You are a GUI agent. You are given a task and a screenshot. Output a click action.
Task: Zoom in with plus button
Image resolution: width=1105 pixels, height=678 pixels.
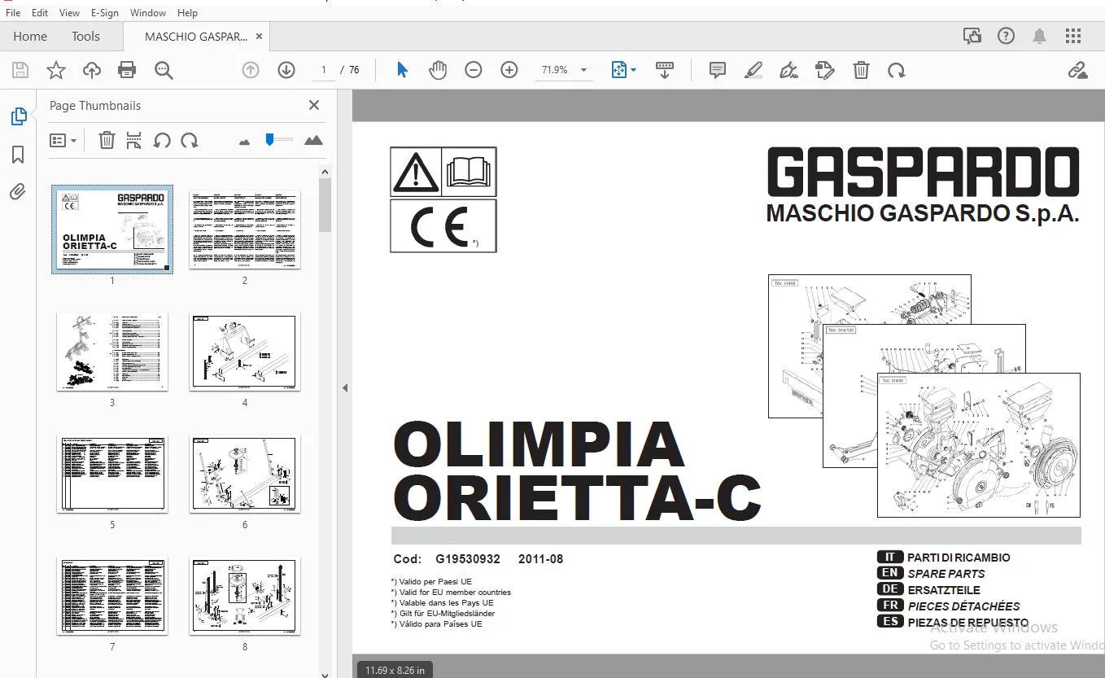(509, 70)
